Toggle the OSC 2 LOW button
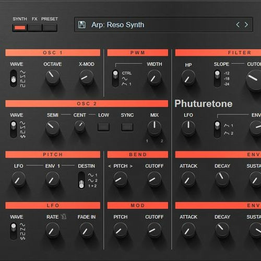Screen dimensions: 261x261 (103, 127)
